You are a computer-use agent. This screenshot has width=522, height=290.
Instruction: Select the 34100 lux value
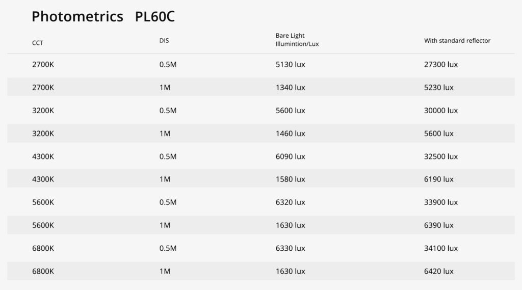[x=441, y=248]
